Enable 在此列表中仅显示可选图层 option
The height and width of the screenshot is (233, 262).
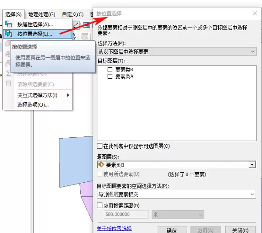tap(100, 146)
